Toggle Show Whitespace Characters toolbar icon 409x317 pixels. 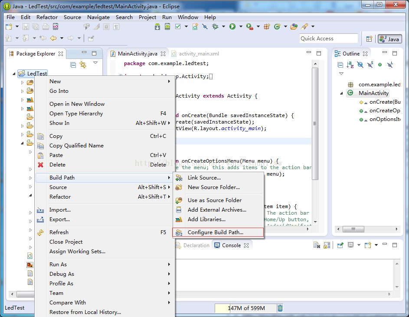pyautogui.click(x=116, y=26)
